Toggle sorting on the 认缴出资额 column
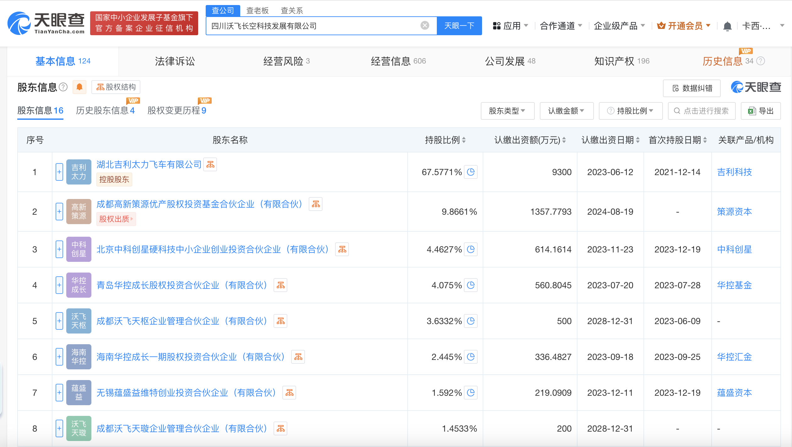The height and width of the screenshot is (447, 792). (565, 140)
